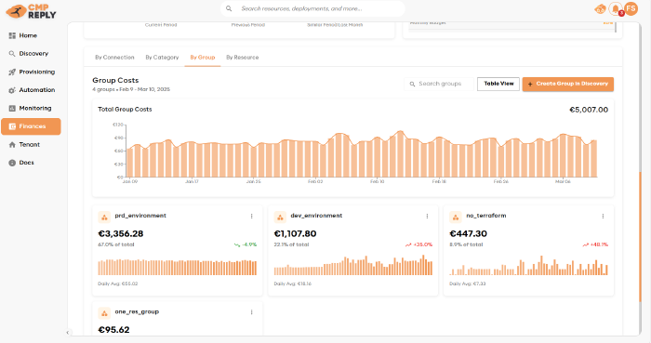Click the prd_environment group icon
The image size is (651, 343).
104,217
